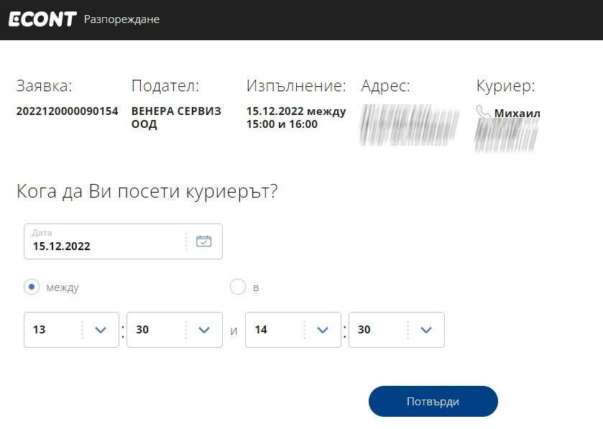
Task: Click the "Кога да Ви посети куриерът?" heading
Action: point(147,192)
